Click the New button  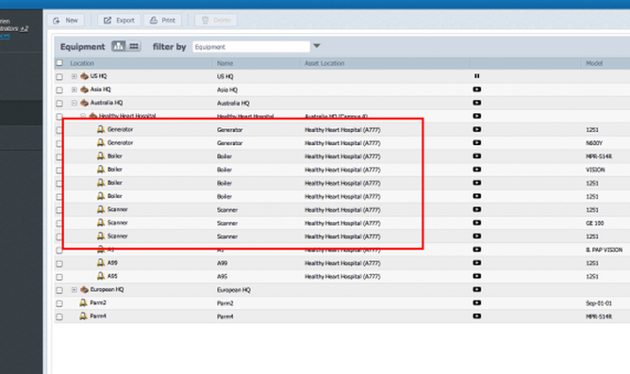pos(66,20)
